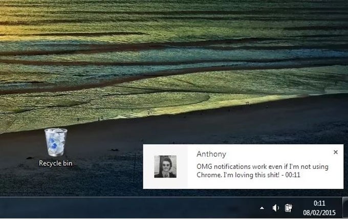Open the volume speaker icon
Viewport: 348px width, 219px height.
tap(275, 208)
